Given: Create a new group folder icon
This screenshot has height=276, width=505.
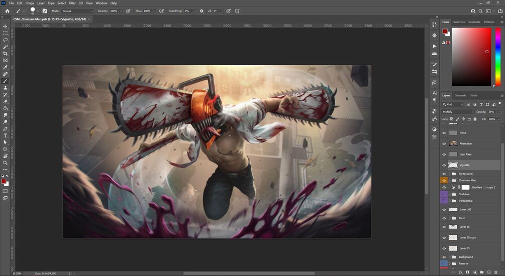Looking at the screenshot, I should pos(482,272).
